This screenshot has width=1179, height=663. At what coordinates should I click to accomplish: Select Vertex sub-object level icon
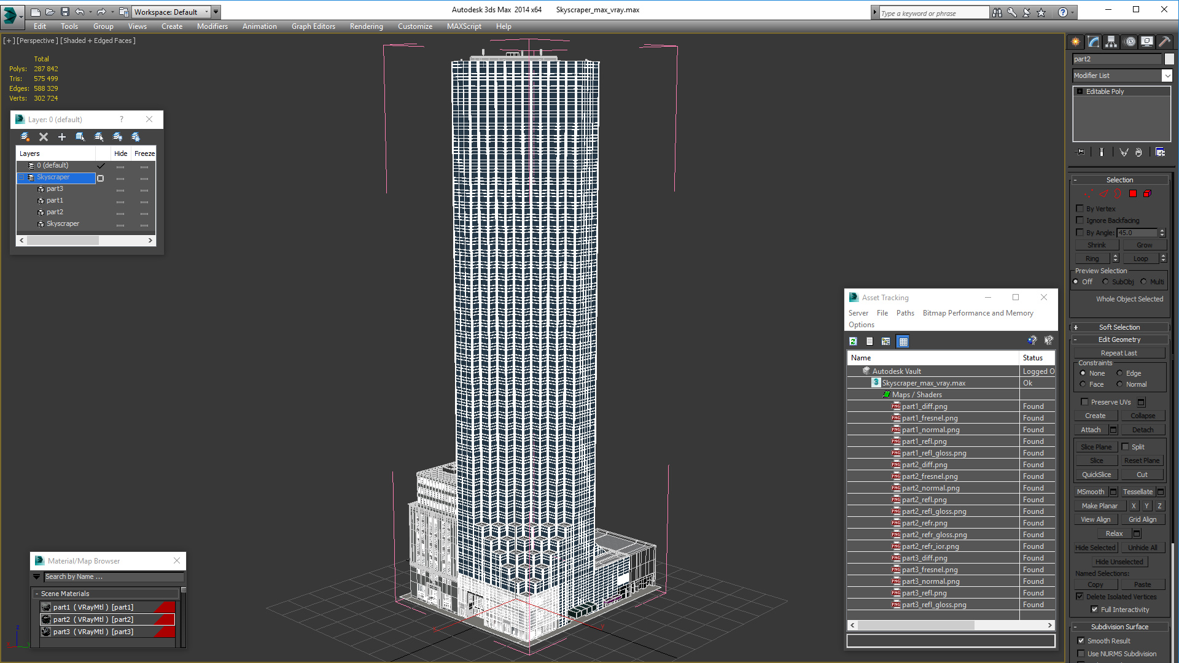(x=1089, y=194)
